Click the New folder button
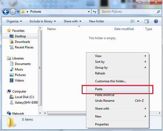 click(97, 21)
